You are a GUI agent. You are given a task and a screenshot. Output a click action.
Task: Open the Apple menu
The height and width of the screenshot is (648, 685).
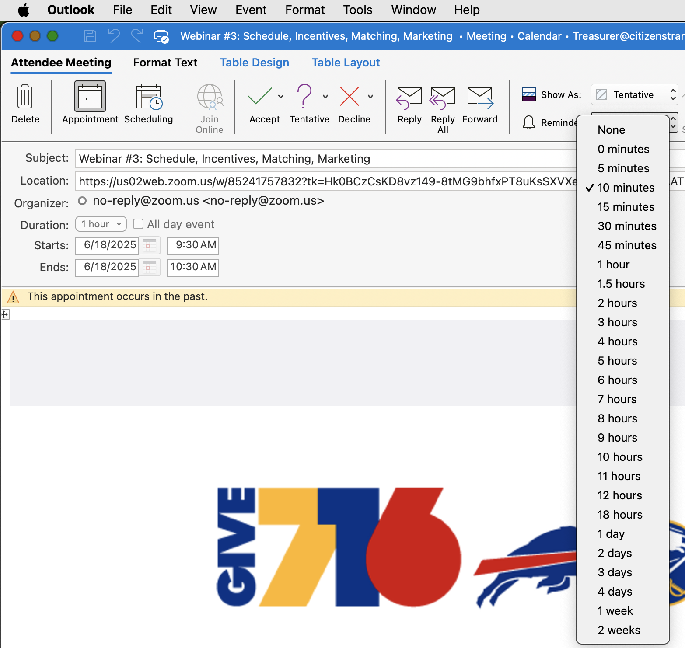(23, 10)
